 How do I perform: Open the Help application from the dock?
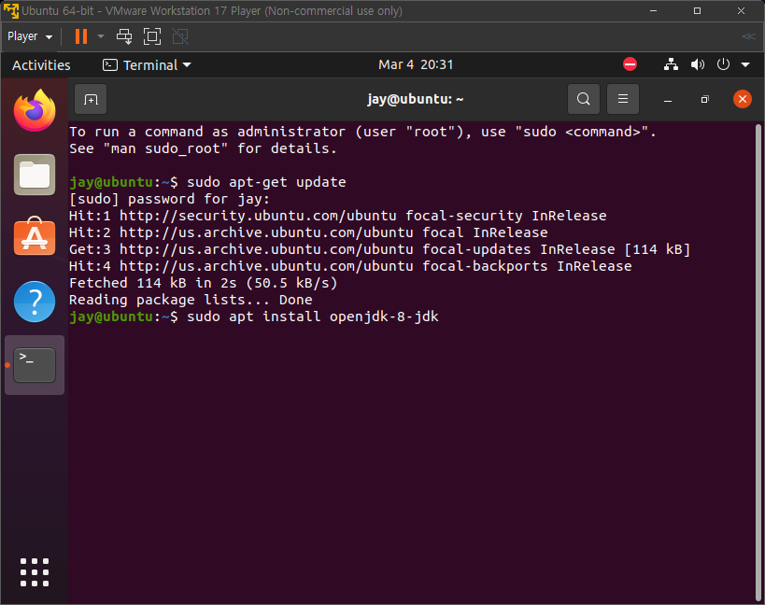point(35,301)
